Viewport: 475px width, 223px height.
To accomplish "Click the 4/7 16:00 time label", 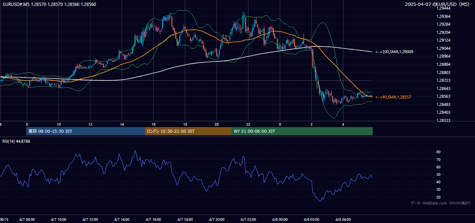I will pyautogui.click(x=153, y=220).
